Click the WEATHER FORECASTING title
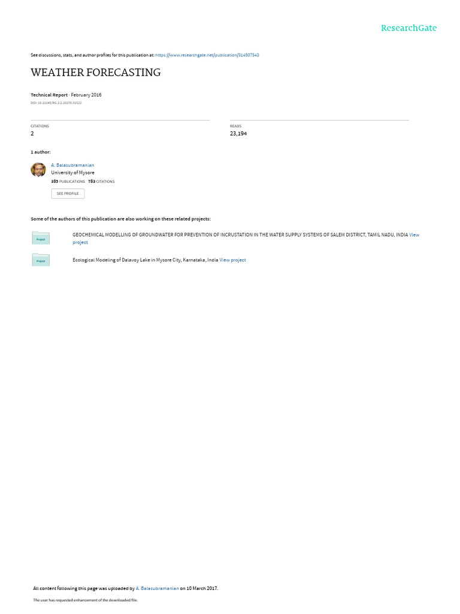 pyautogui.click(x=96, y=73)
